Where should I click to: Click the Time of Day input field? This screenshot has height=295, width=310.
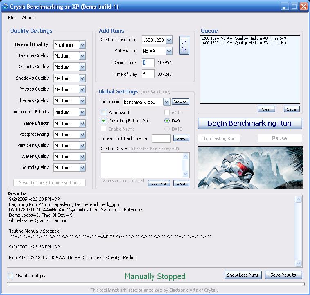point(148,74)
